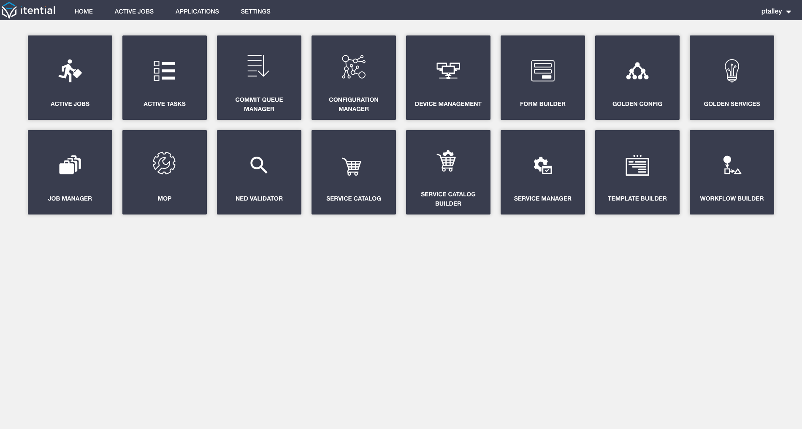Click the WORKFLOW BUILDER label

pos(732,198)
